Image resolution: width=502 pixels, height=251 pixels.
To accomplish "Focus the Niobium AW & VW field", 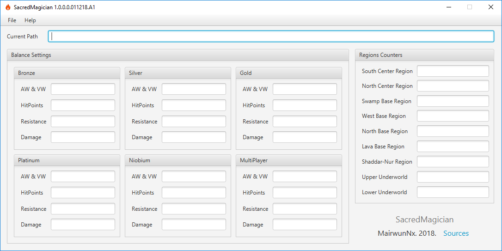I will click(194, 177).
